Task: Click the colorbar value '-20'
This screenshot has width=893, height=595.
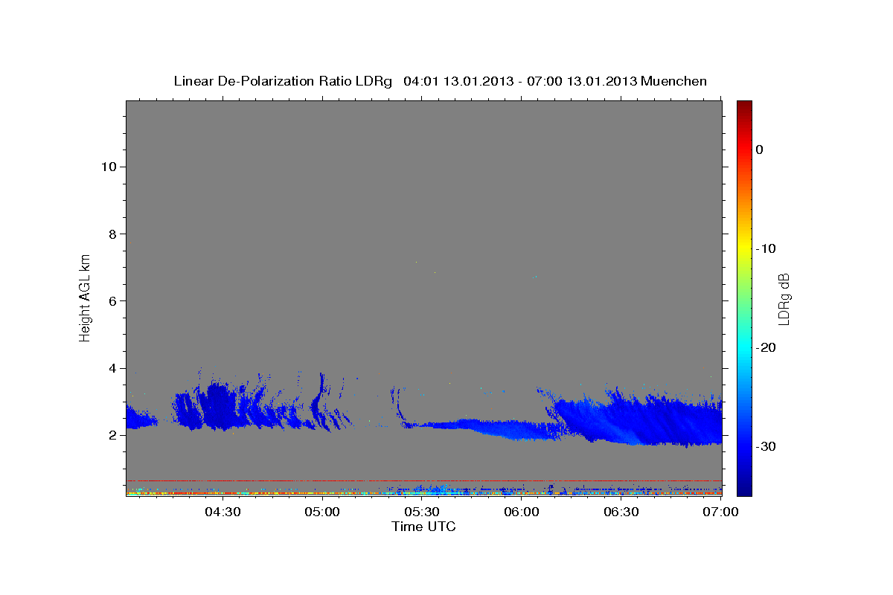Action: (765, 347)
